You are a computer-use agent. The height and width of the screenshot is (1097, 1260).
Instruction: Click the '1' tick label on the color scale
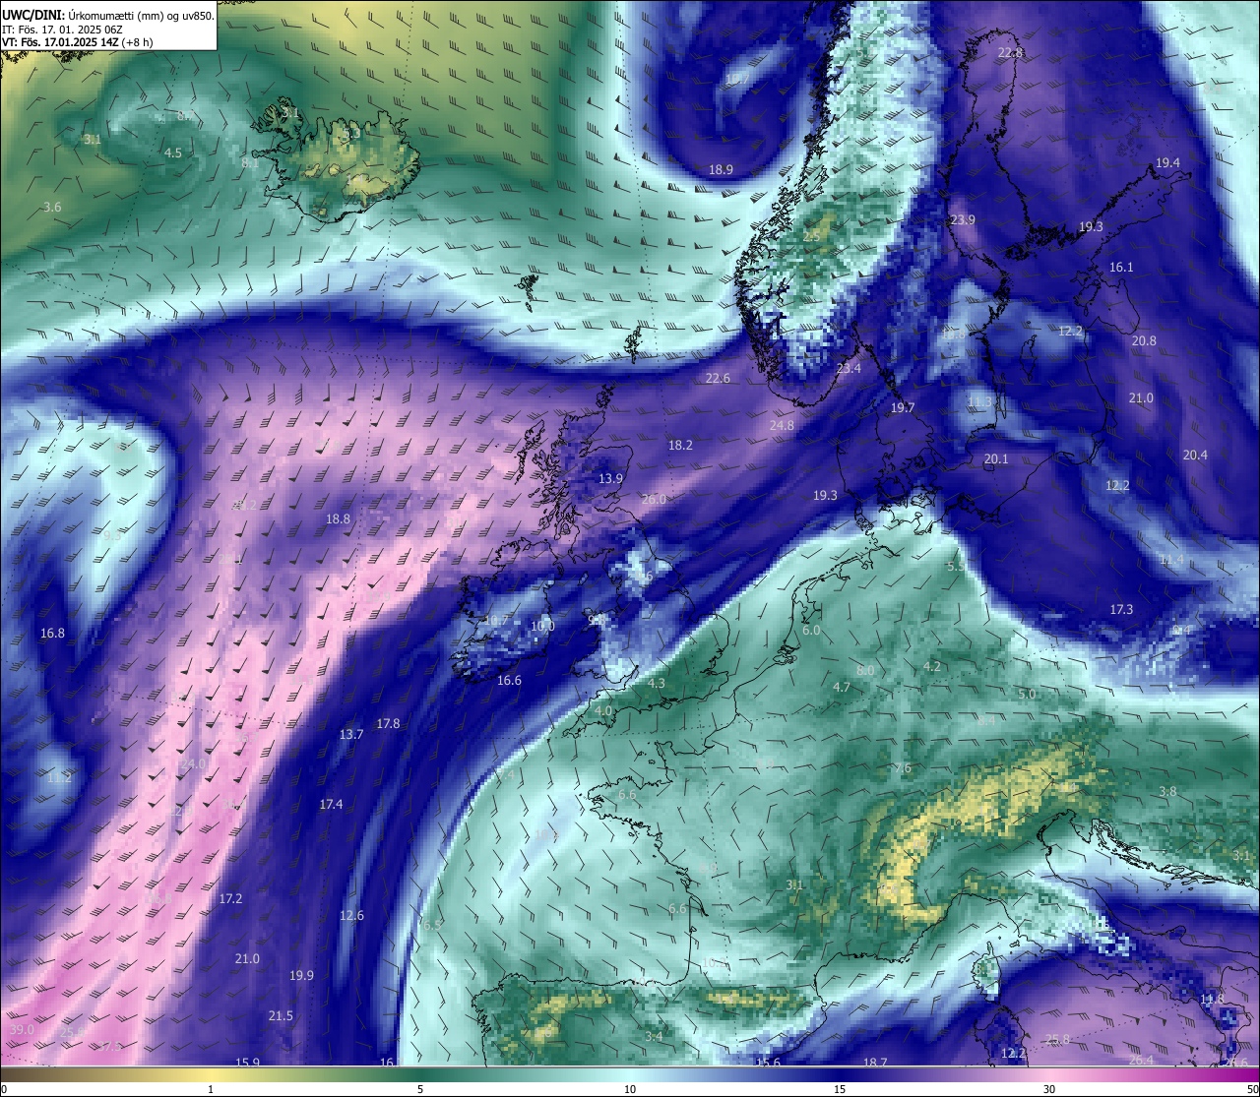(211, 1089)
